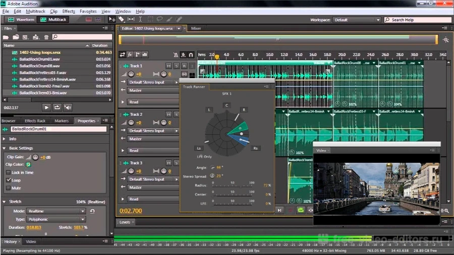Screen dimensions: 454x255
Task: Collapse the Basic Settings section
Action: click(4, 148)
